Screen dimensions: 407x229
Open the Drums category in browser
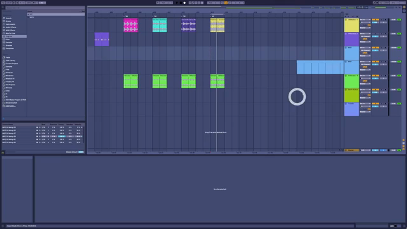(x=8, y=21)
